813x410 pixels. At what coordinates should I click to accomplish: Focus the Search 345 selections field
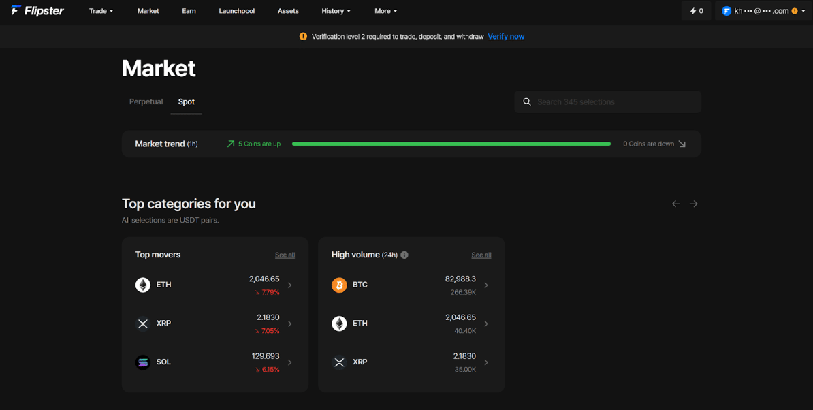[607, 101]
